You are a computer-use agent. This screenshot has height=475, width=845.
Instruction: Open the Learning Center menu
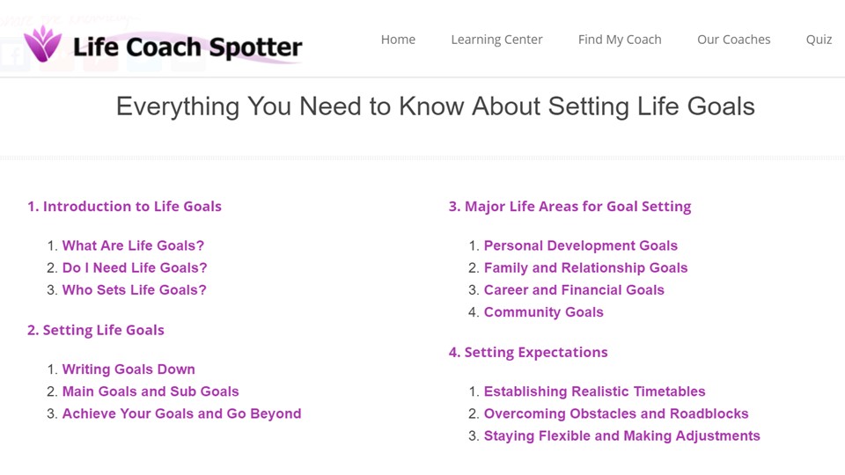(x=496, y=40)
